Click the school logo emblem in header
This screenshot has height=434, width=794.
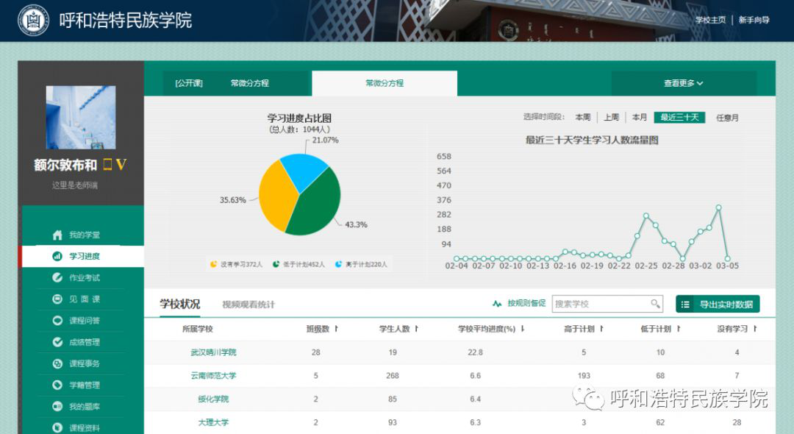click(x=33, y=21)
